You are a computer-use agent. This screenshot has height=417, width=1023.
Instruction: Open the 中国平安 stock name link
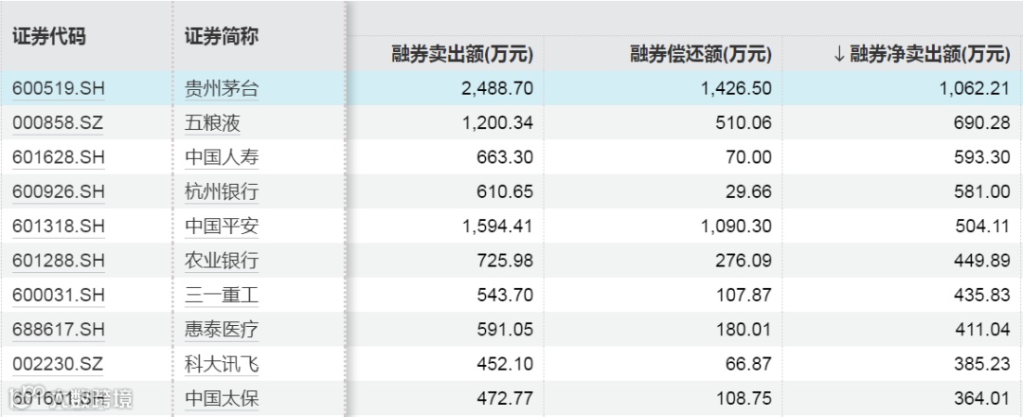click(x=222, y=227)
